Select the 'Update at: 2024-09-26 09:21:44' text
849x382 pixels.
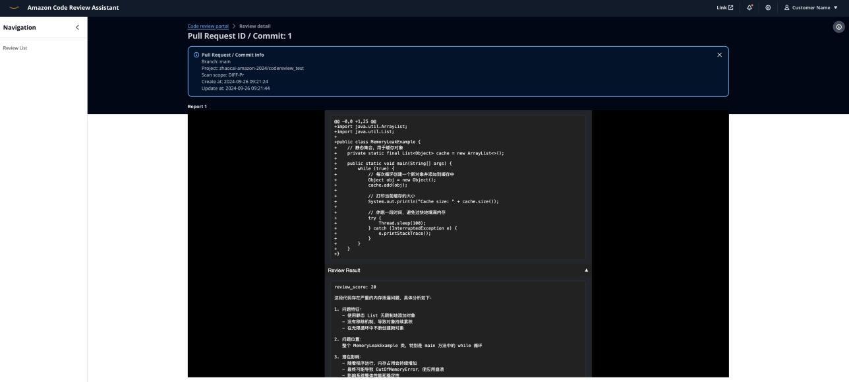pos(235,88)
